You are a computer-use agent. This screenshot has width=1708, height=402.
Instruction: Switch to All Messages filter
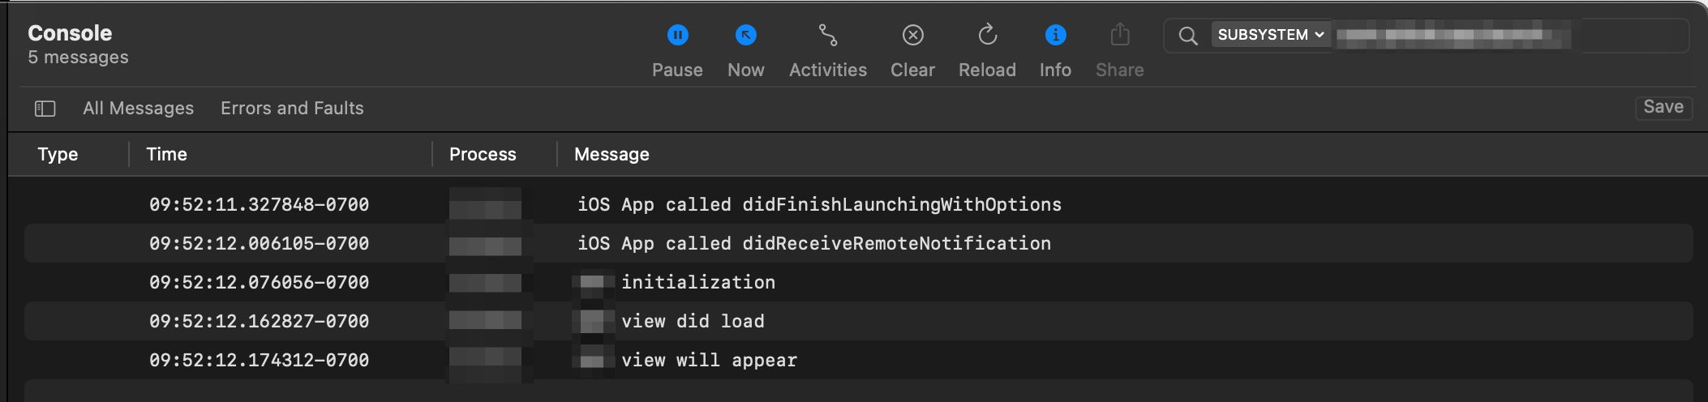pyautogui.click(x=138, y=109)
